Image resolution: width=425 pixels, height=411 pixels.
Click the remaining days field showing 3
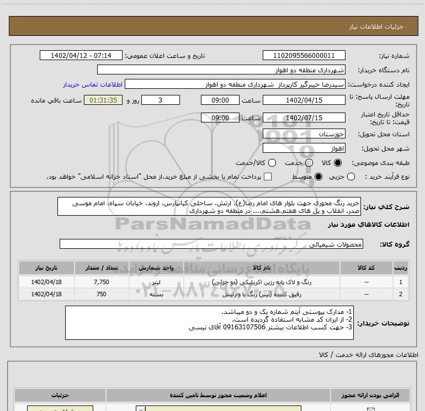[x=161, y=100]
